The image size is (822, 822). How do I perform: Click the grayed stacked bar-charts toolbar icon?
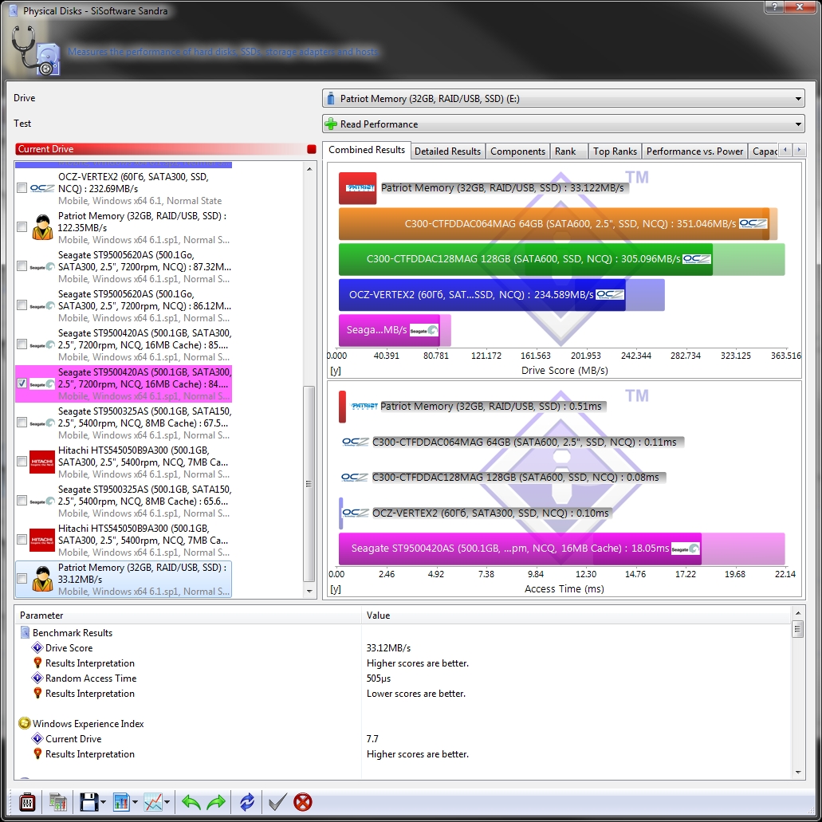point(57,802)
